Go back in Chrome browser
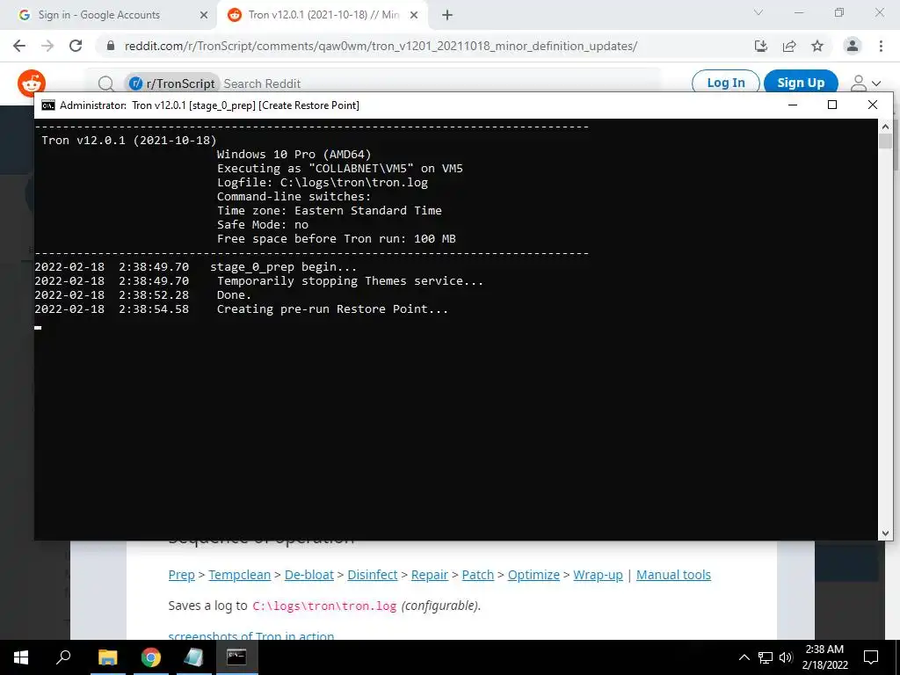 pyautogui.click(x=19, y=46)
